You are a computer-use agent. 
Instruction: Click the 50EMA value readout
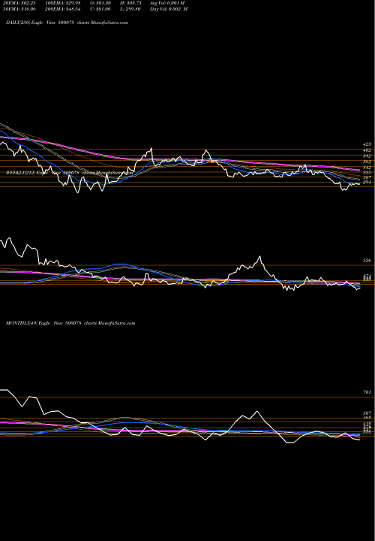point(20,9)
